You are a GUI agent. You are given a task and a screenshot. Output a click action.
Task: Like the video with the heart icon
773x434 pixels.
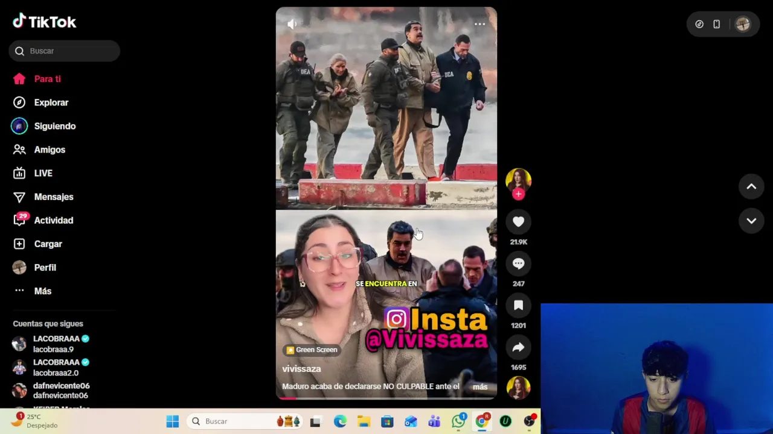[518, 222]
